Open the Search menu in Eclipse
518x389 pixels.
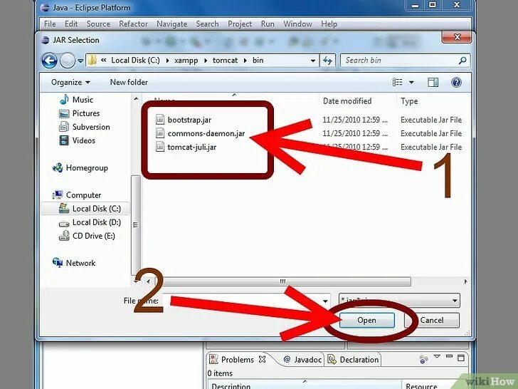point(207,24)
